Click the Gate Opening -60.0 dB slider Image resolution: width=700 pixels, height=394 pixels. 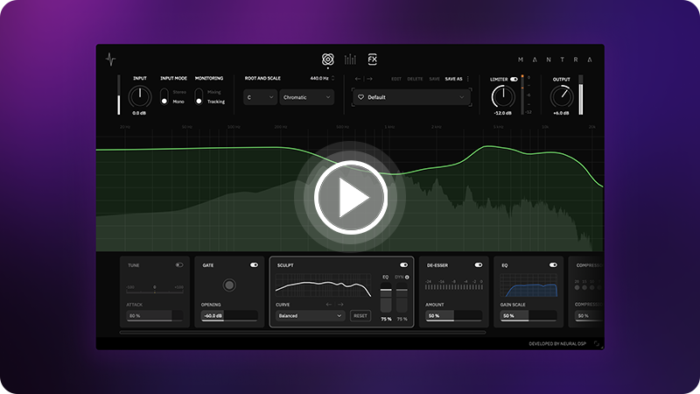tap(229, 316)
